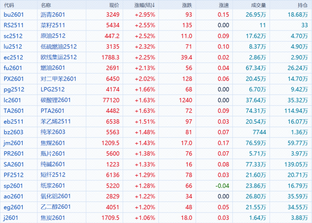Select the 碳酸锂2601 contract name
This screenshot has height=223, width=312.
(56, 100)
